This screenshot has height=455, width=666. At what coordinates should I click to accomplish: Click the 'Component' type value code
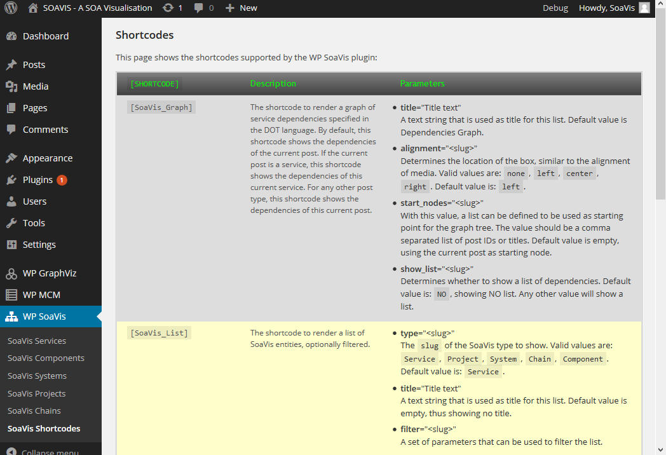pos(583,359)
